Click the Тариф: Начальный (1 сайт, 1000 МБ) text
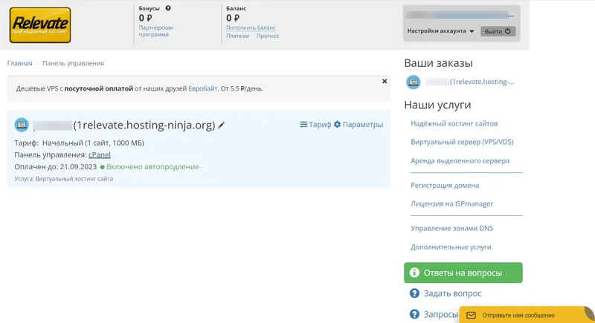Viewport: 595px width, 323px height. click(x=80, y=143)
